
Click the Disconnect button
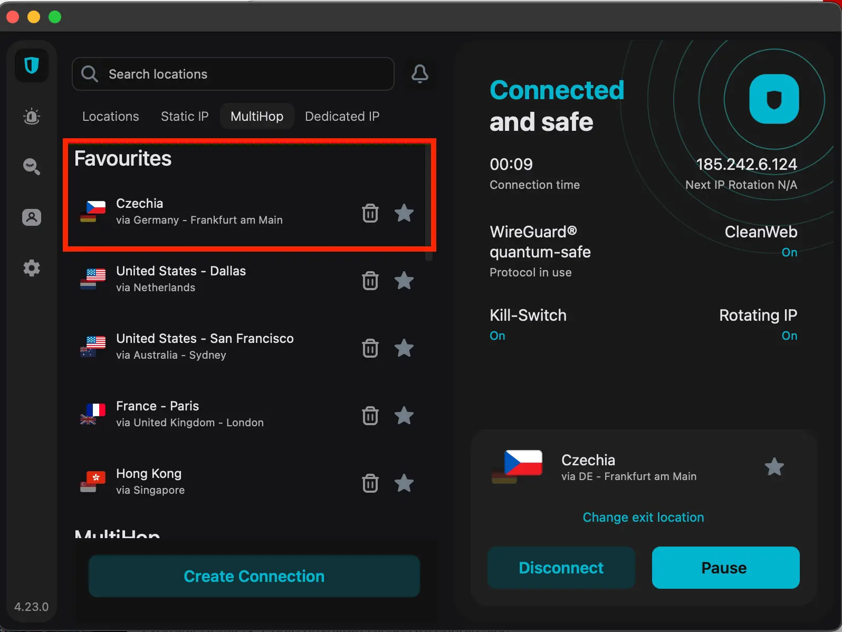tap(561, 568)
